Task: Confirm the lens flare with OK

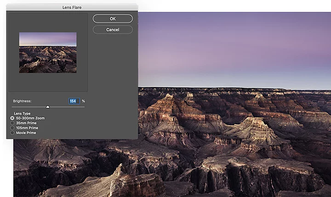Action: (113, 19)
